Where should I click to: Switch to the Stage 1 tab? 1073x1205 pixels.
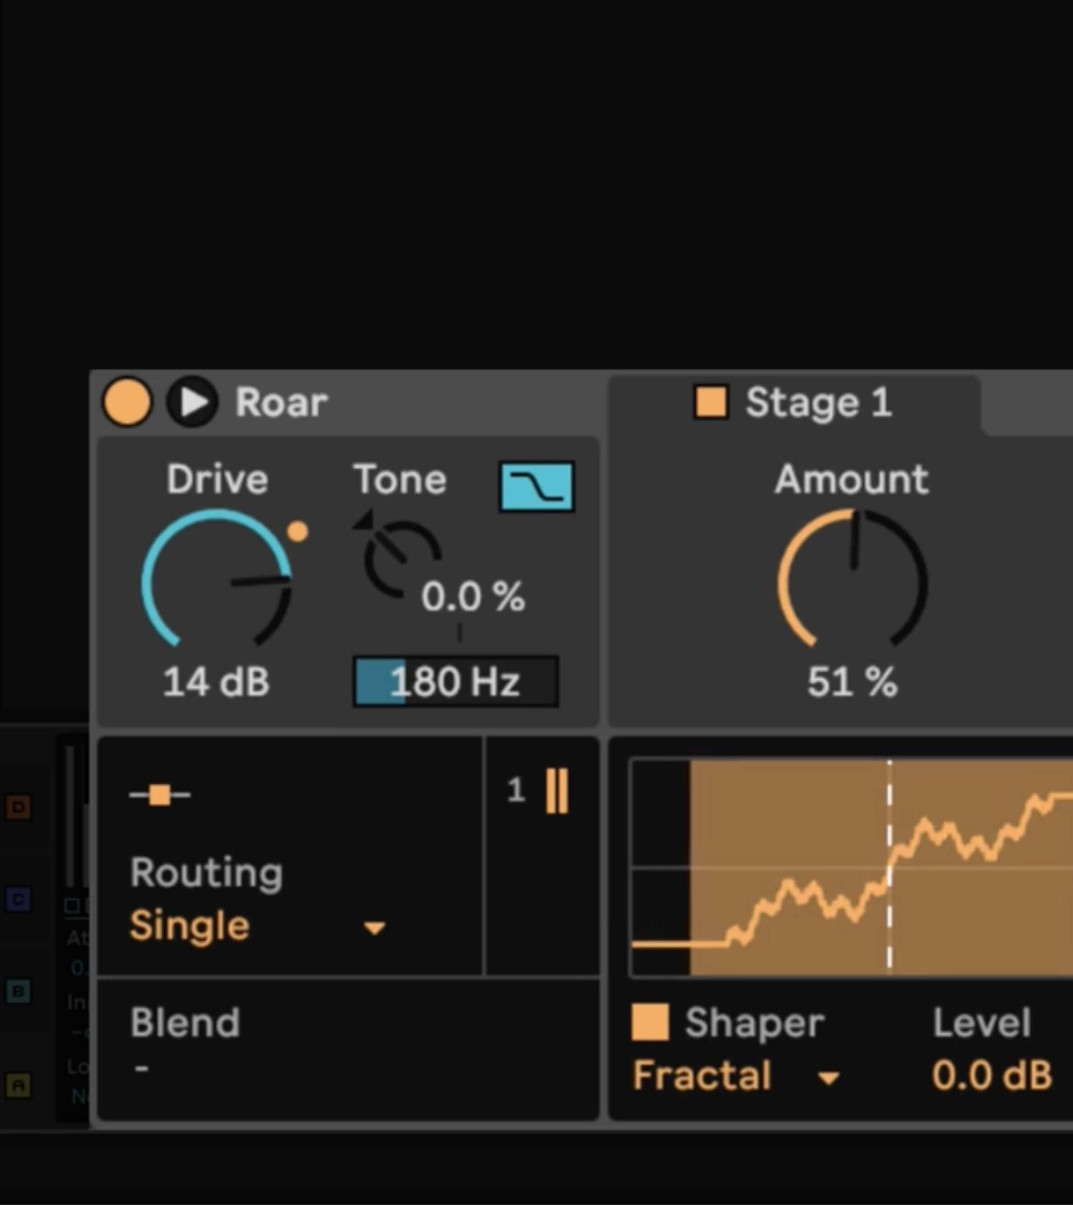(818, 403)
